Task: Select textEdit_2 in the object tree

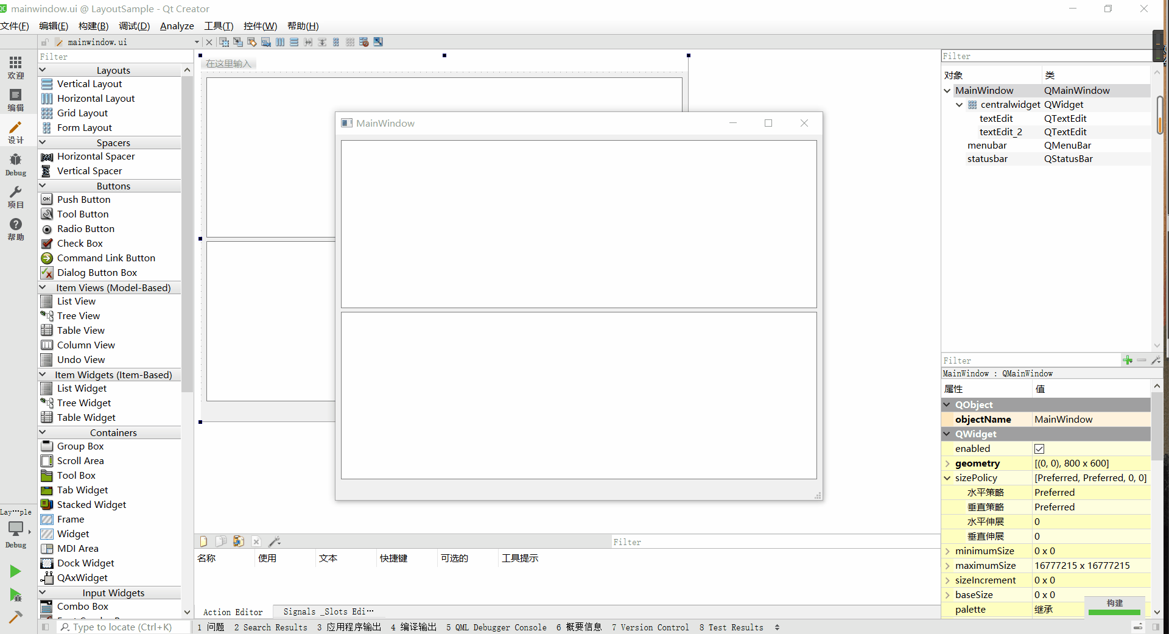Action: coord(1000,132)
